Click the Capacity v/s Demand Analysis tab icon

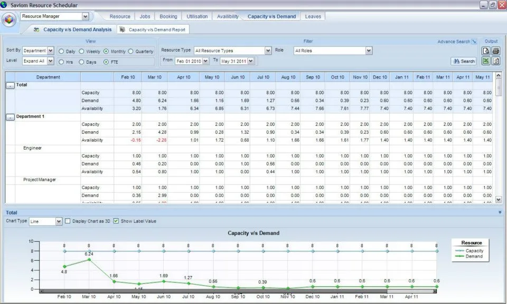tap(36, 30)
